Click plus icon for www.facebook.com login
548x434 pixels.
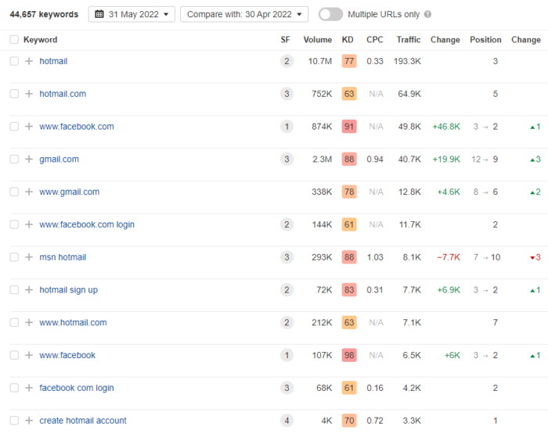pos(29,224)
